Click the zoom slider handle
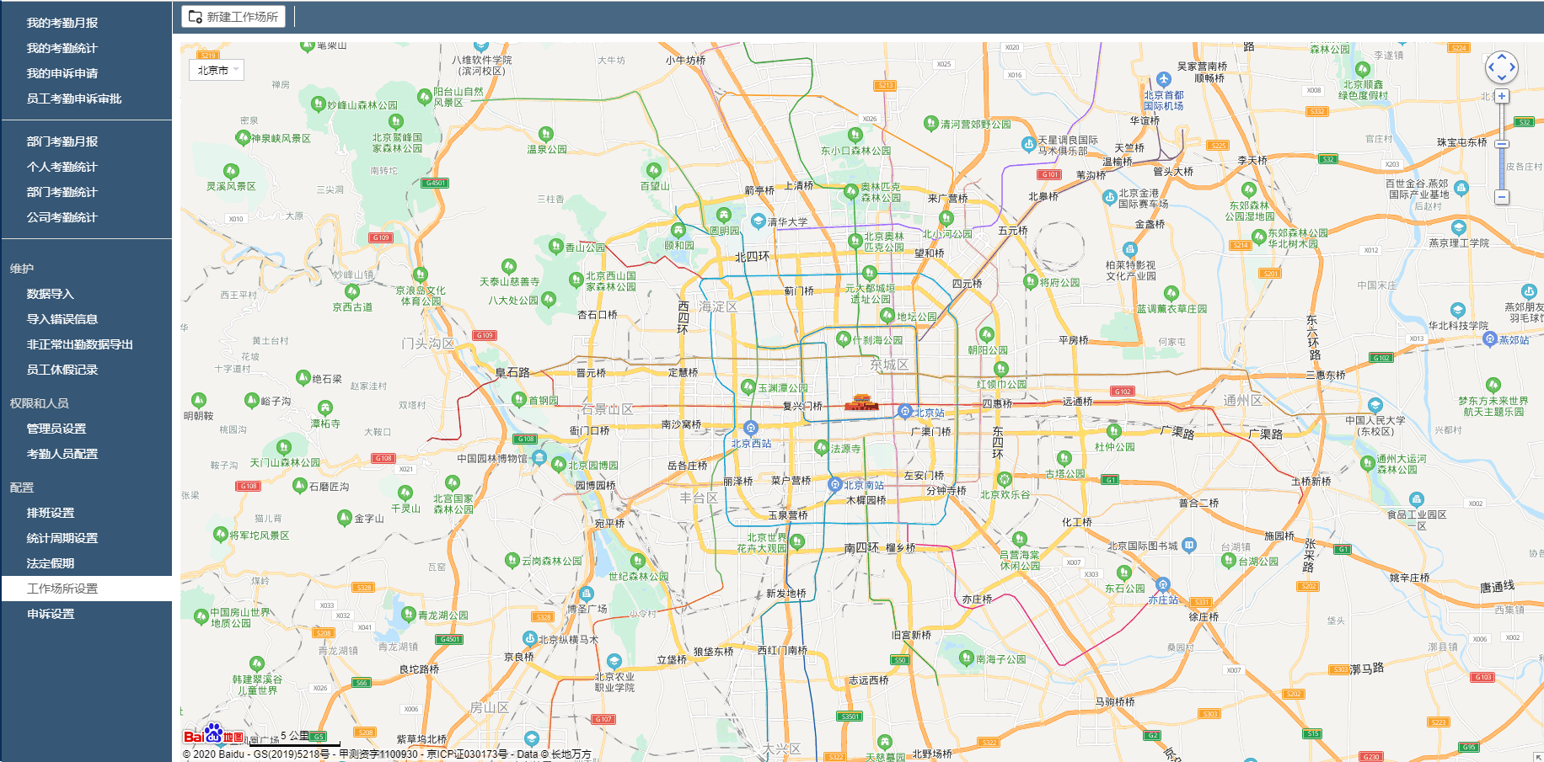This screenshot has height=762, width=1544. coord(1502,144)
